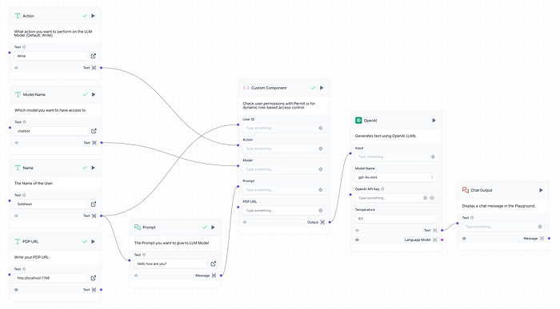
Task: Inspect Chat Output Message output icon
Action: (x=542, y=239)
